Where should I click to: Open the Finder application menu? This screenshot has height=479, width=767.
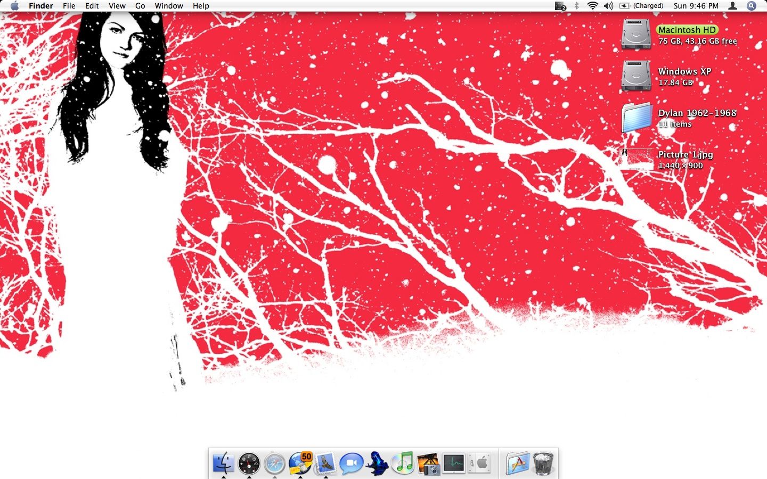[41, 6]
